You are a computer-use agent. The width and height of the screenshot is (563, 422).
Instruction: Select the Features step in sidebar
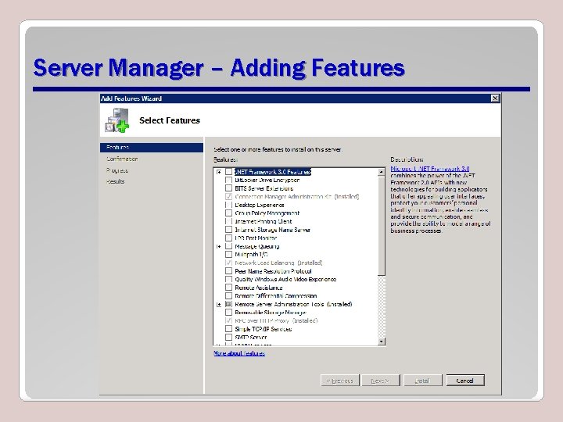tap(152, 148)
